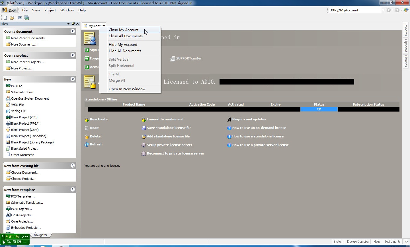Screen dimensions: 410x247
Task: Click the Blank Project (Core) icon
Action: 8,129
